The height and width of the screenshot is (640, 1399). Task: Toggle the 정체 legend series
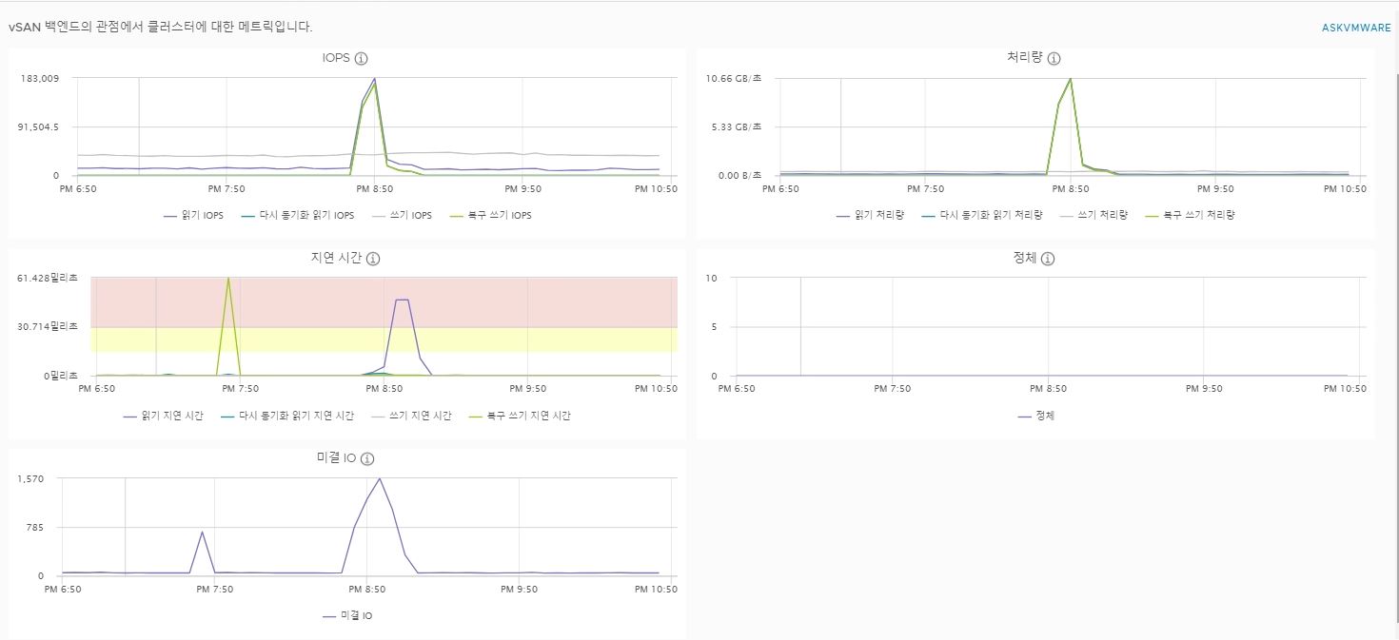tap(1036, 416)
